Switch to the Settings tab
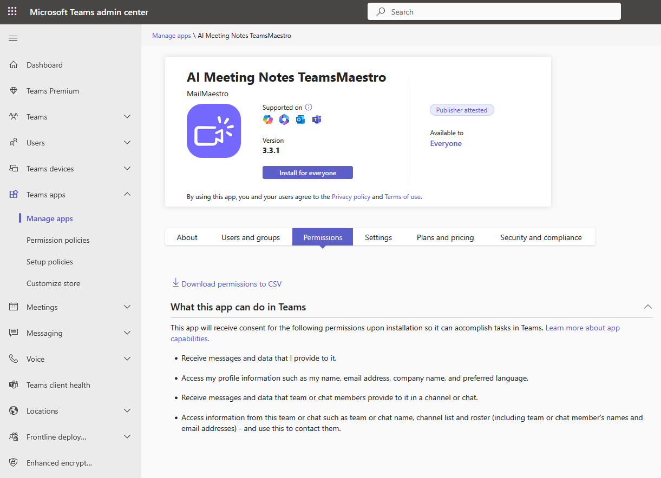The width and height of the screenshot is (661, 478). point(378,237)
